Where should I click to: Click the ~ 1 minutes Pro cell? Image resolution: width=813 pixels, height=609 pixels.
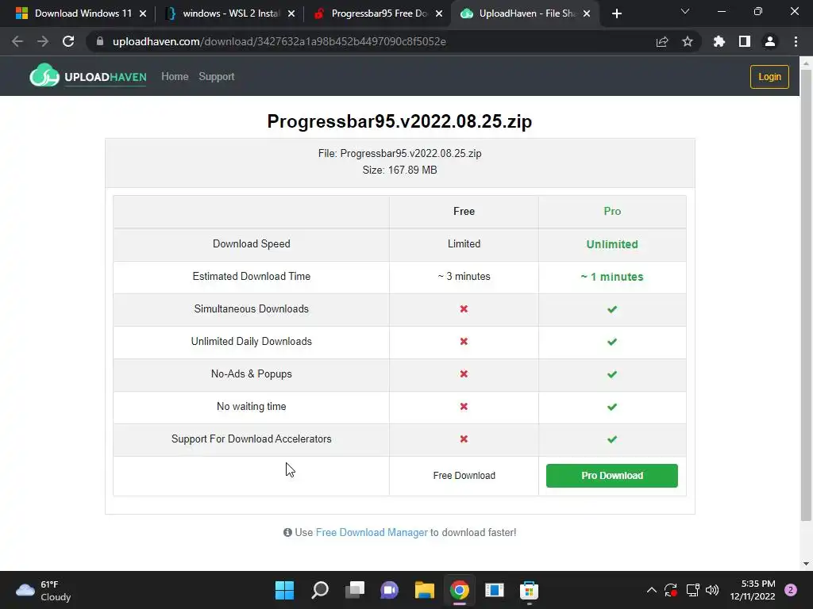[612, 277]
